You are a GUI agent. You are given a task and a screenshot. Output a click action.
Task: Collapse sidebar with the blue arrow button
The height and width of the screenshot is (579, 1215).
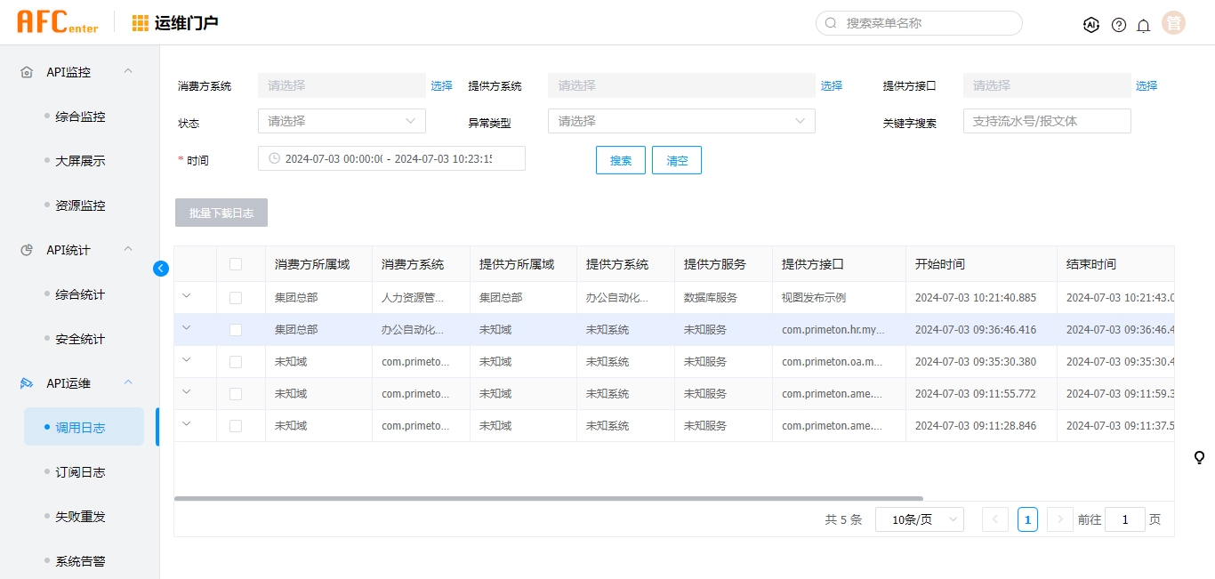click(161, 269)
